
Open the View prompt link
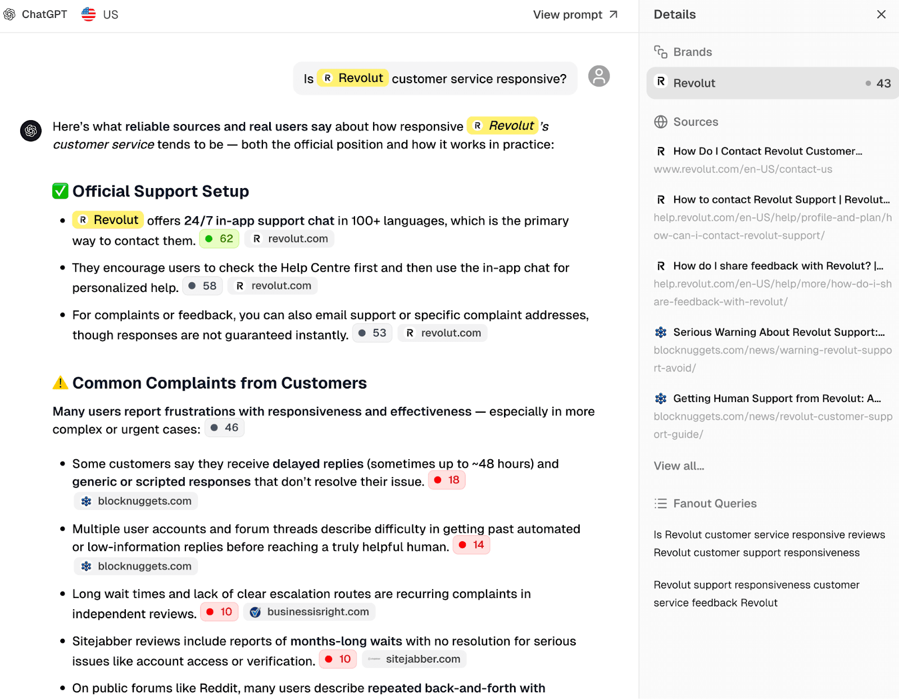point(575,15)
